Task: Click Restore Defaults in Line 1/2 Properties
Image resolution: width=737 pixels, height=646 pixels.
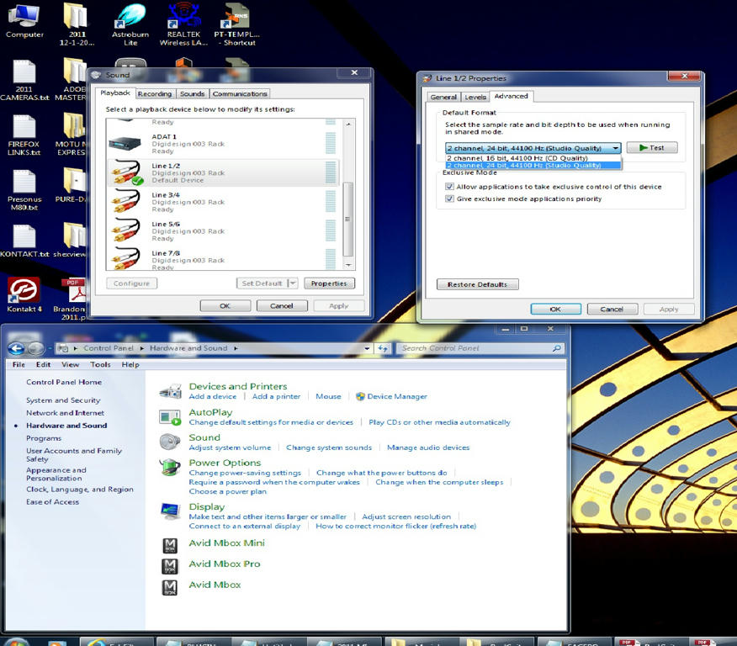Action: tap(478, 284)
